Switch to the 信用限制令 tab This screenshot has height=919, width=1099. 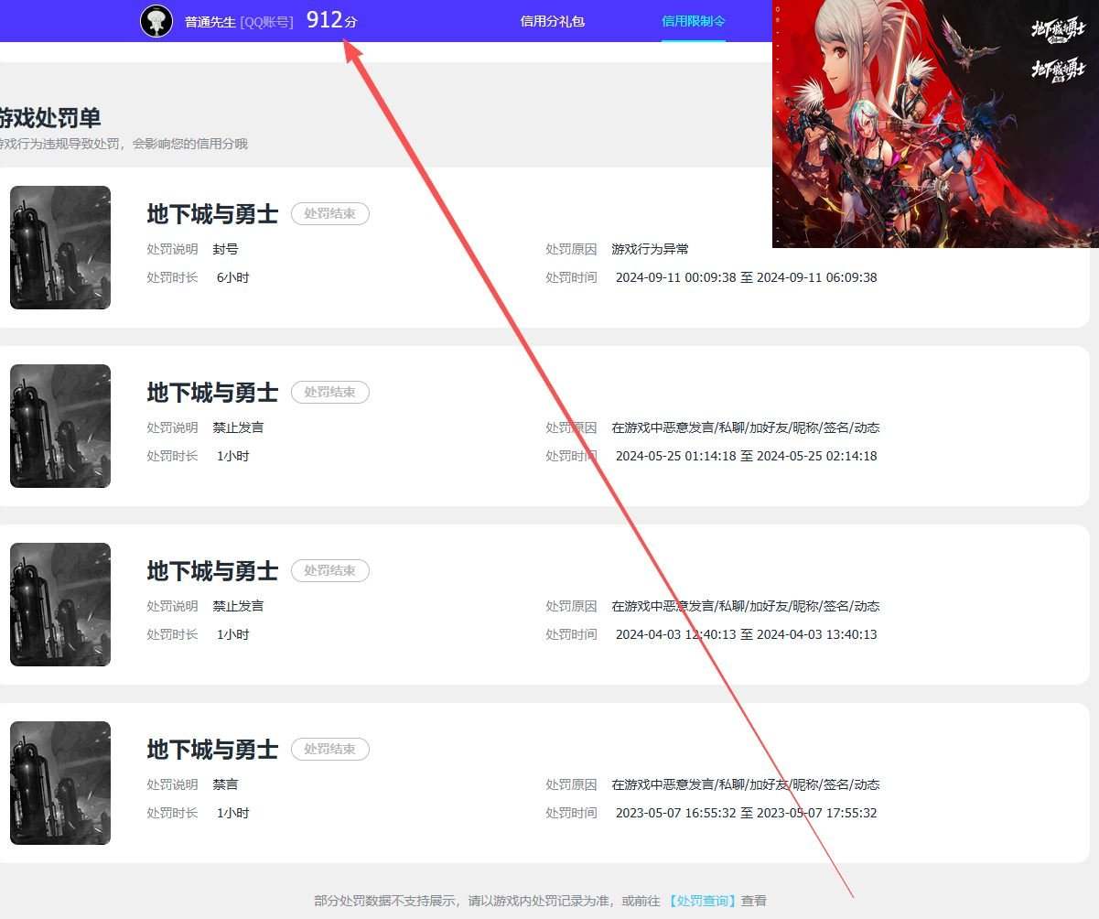[694, 21]
